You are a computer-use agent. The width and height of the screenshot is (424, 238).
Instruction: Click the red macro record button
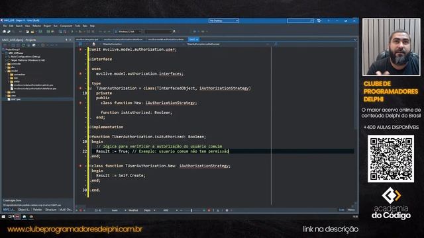pyautogui.click(x=81, y=210)
